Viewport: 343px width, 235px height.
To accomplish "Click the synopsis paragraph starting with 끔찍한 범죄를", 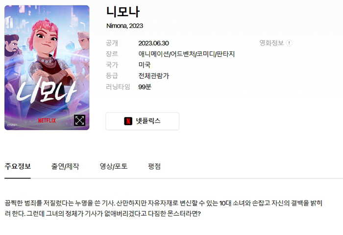I will pyautogui.click(x=163, y=208).
